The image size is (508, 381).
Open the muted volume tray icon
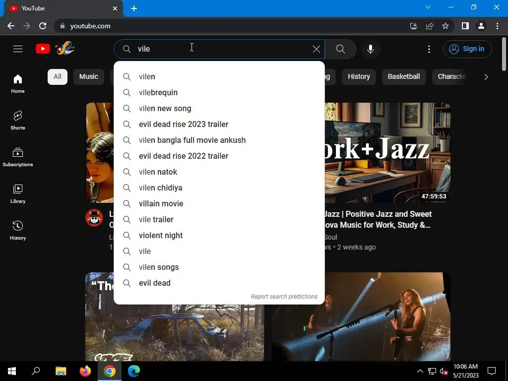point(444,371)
